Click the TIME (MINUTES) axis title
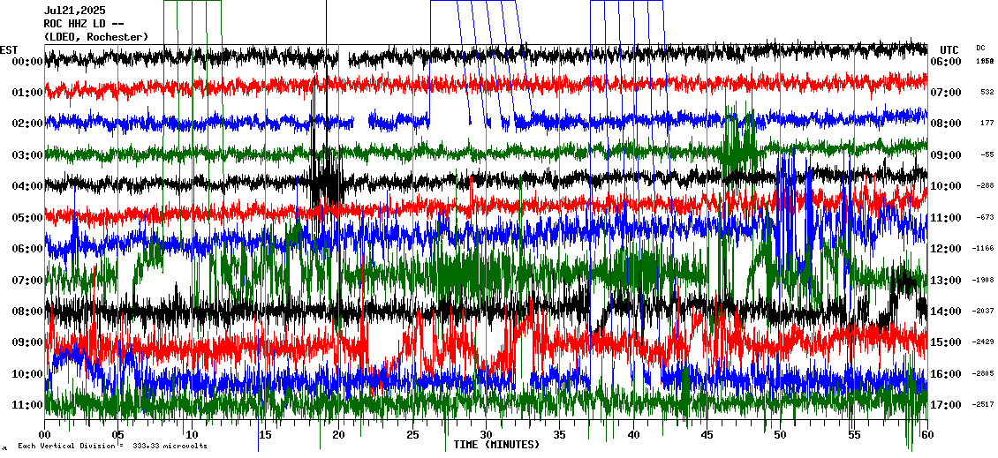 [x=496, y=445]
